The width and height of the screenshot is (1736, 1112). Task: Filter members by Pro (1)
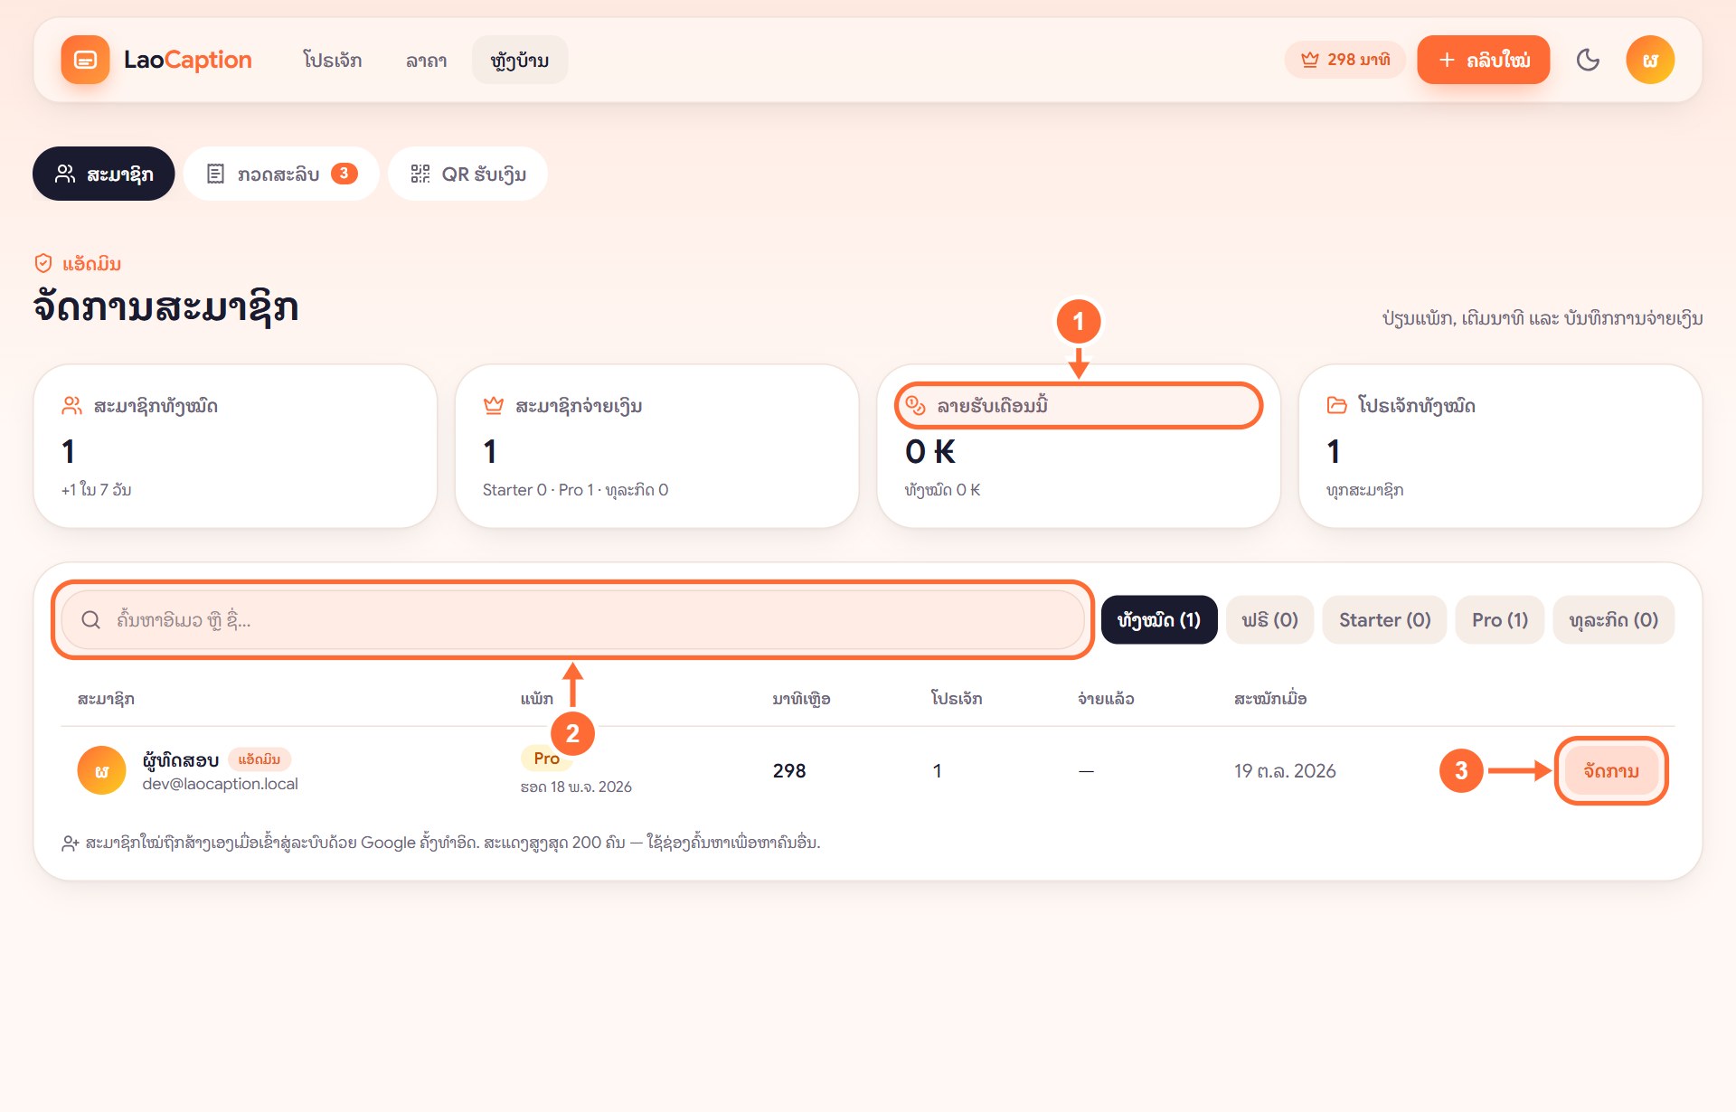click(x=1499, y=620)
